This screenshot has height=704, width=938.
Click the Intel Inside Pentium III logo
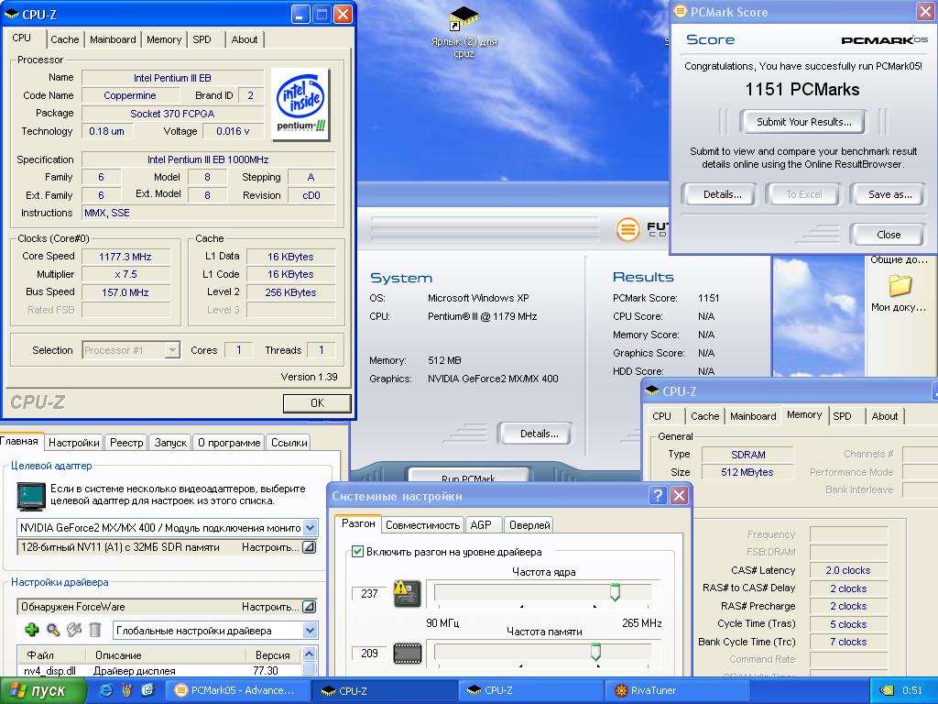pos(300,104)
